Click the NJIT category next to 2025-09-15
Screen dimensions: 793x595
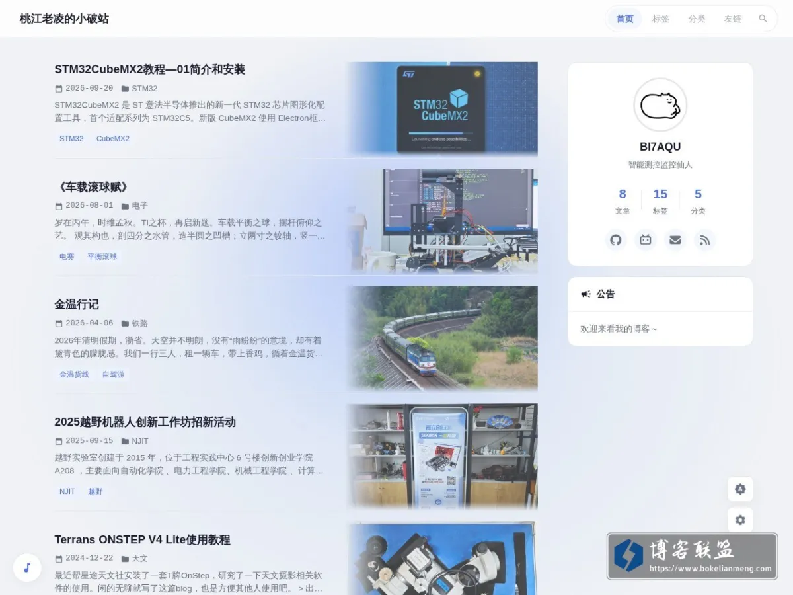click(140, 441)
